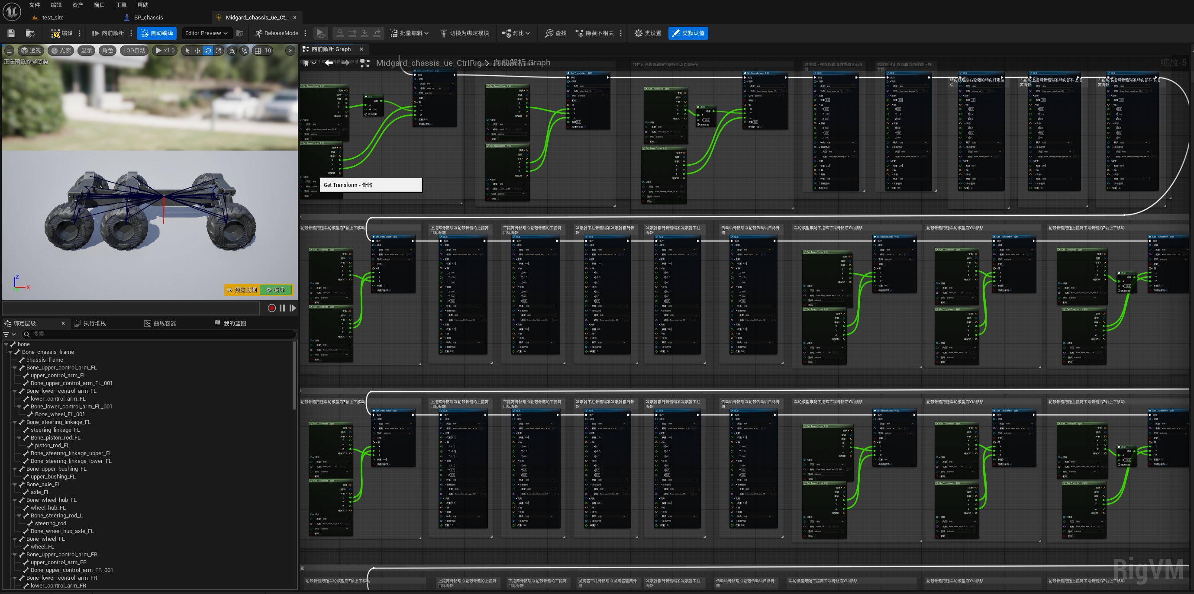The image size is (1194, 594).
Task: Select the scale gizmo tool
Action: coord(219,51)
